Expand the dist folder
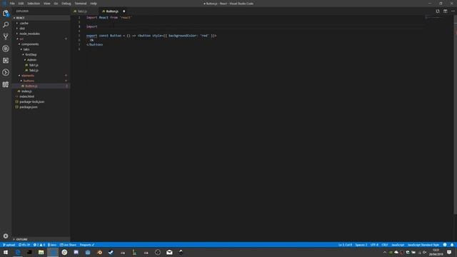This screenshot has height=257, width=457. click(41, 29)
